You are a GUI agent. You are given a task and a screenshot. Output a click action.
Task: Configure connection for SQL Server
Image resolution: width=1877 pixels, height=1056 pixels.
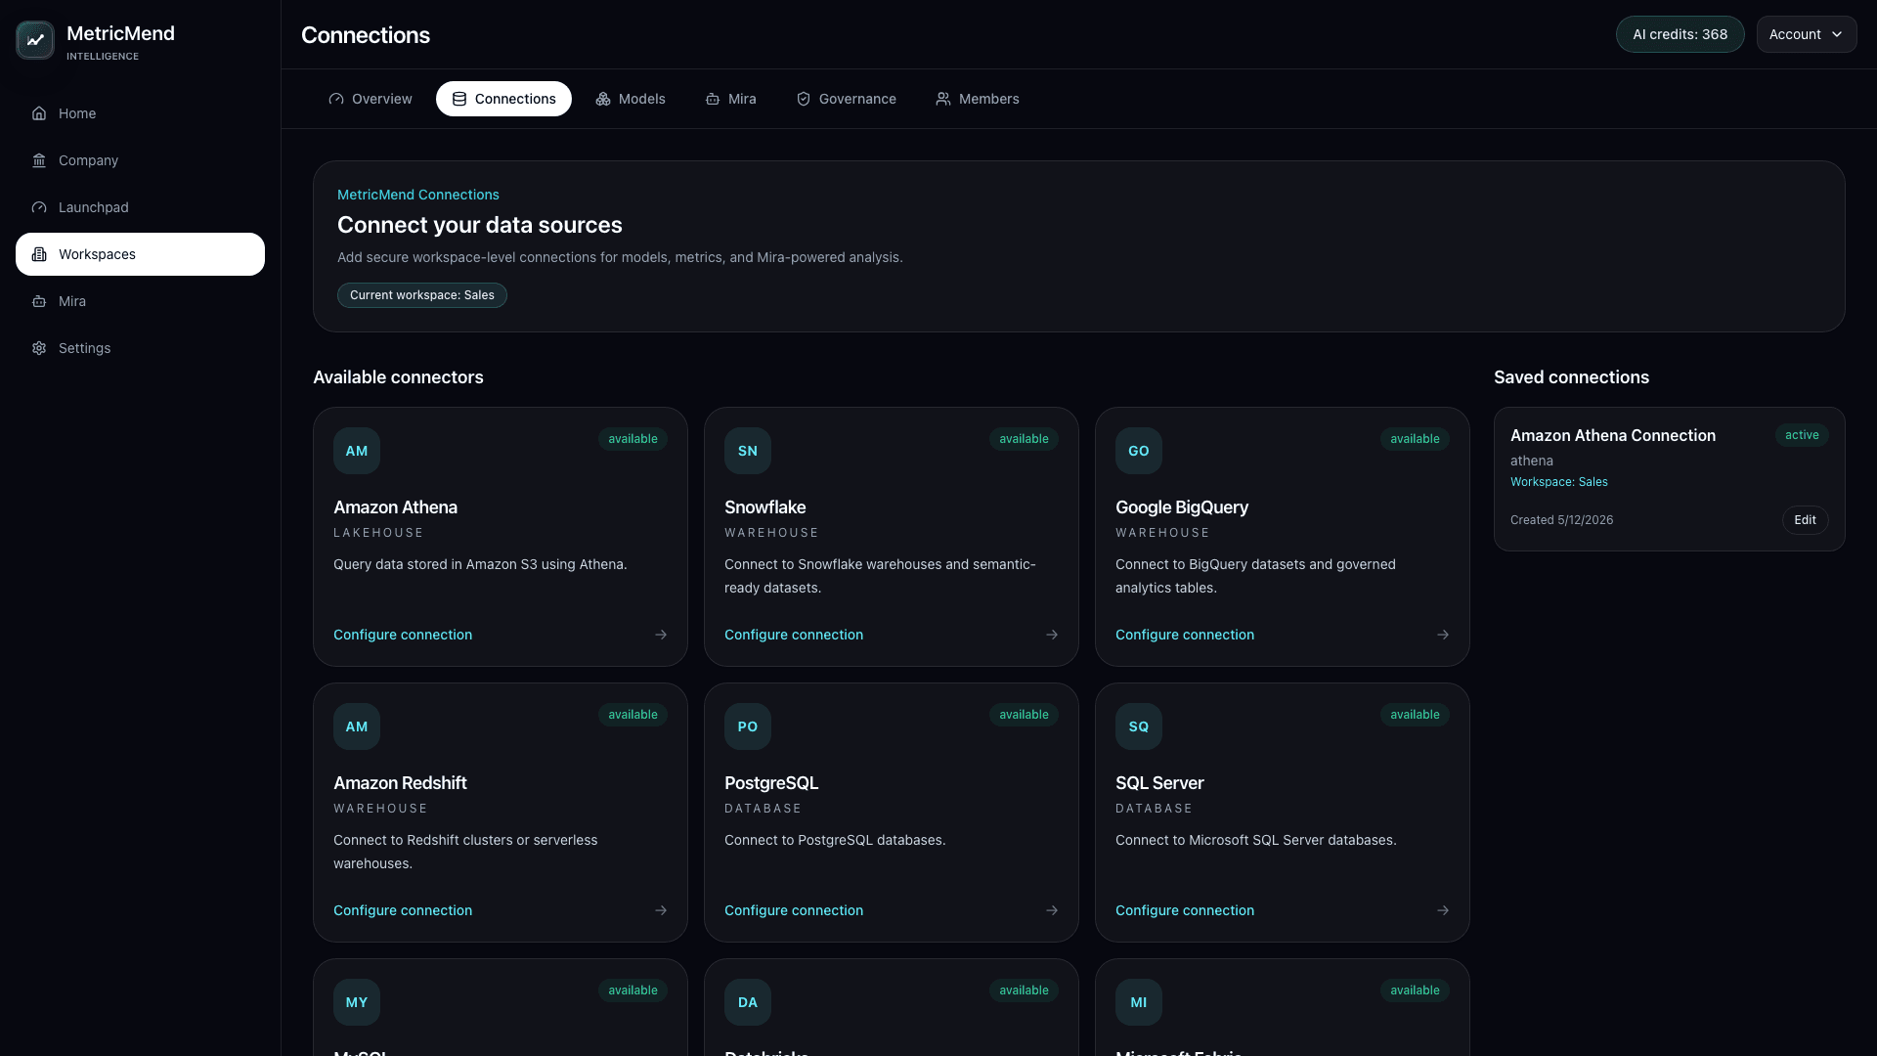tap(1185, 910)
